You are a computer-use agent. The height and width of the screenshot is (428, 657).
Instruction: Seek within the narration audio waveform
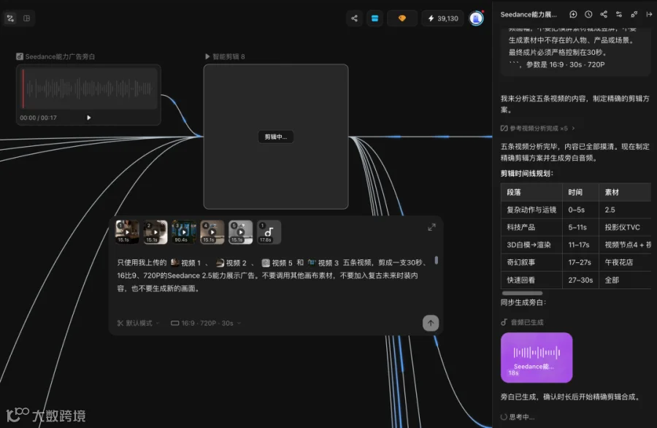point(88,88)
